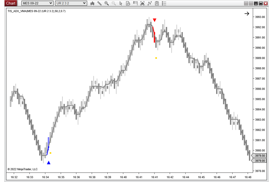Open chart Properties list icon

pos(164,3)
